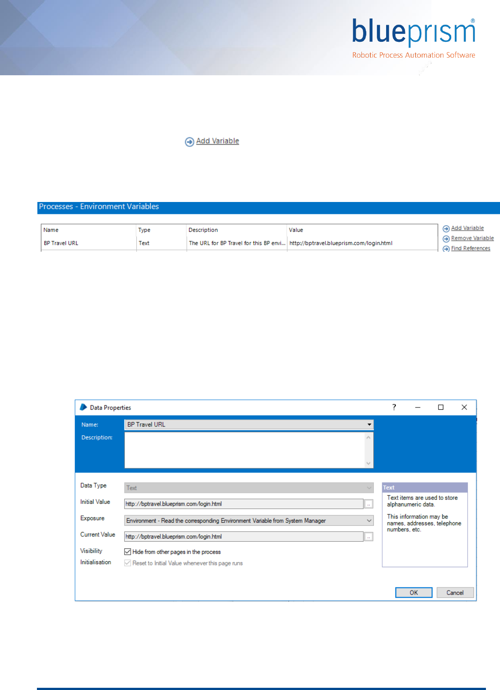Open the Data Type dropdown

click(249, 488)
